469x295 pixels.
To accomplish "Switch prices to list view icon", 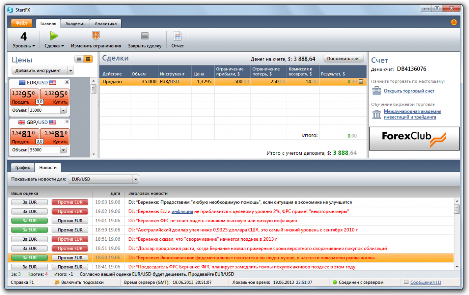I will (79, 59).
